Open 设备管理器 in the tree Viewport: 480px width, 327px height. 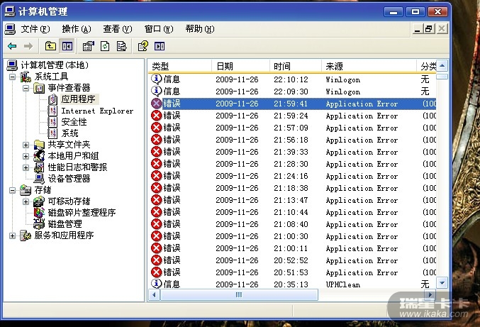tap(69, 179)
